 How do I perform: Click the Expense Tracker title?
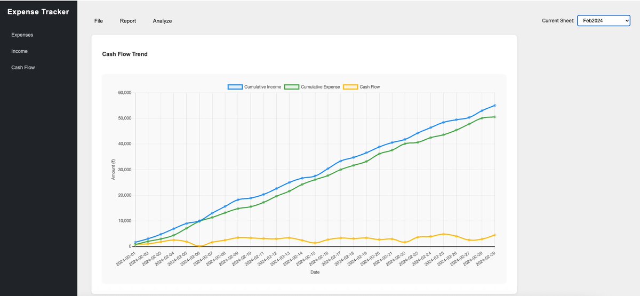[38, 11]
